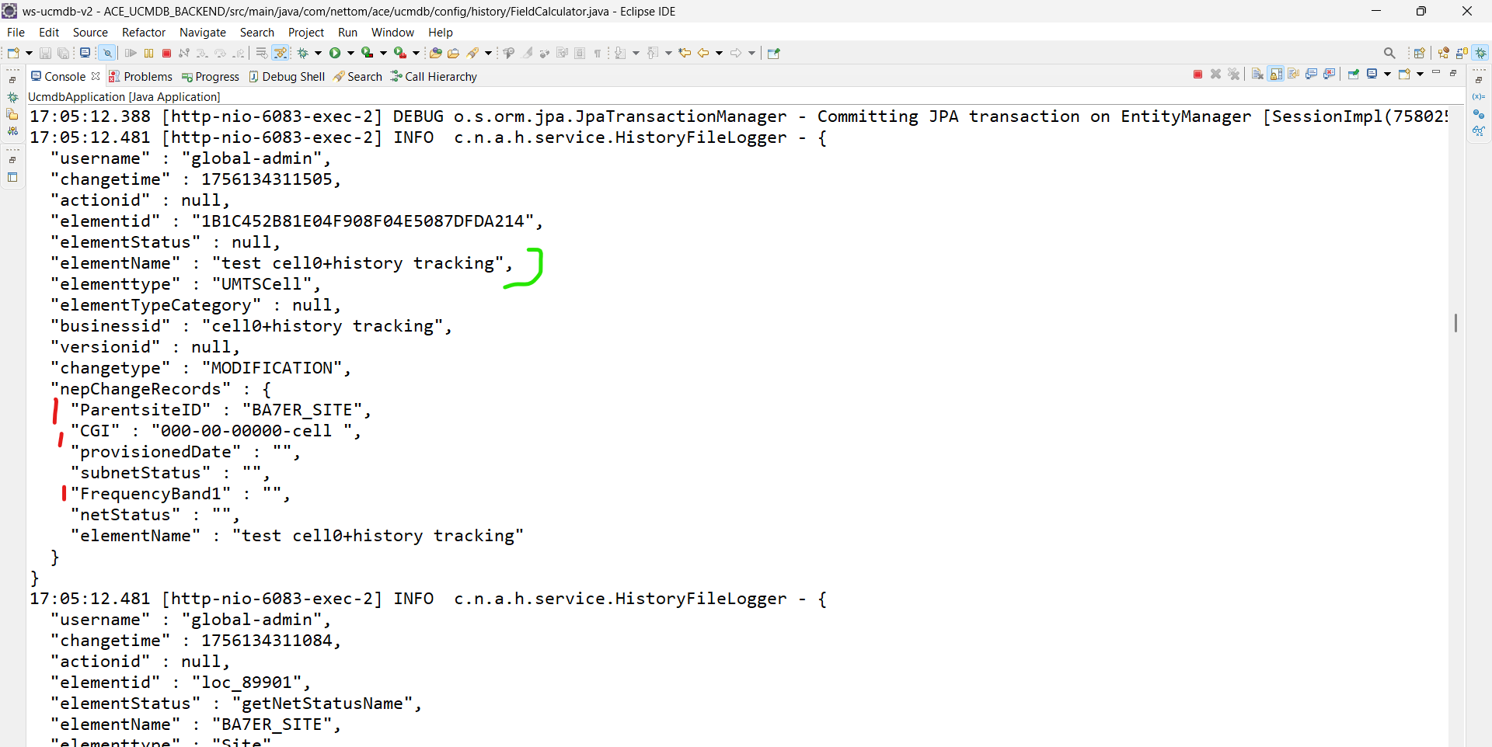Viewport: 1492px width, 747px height.
Task: Terminate the running console process
Action: point(1197,75)
